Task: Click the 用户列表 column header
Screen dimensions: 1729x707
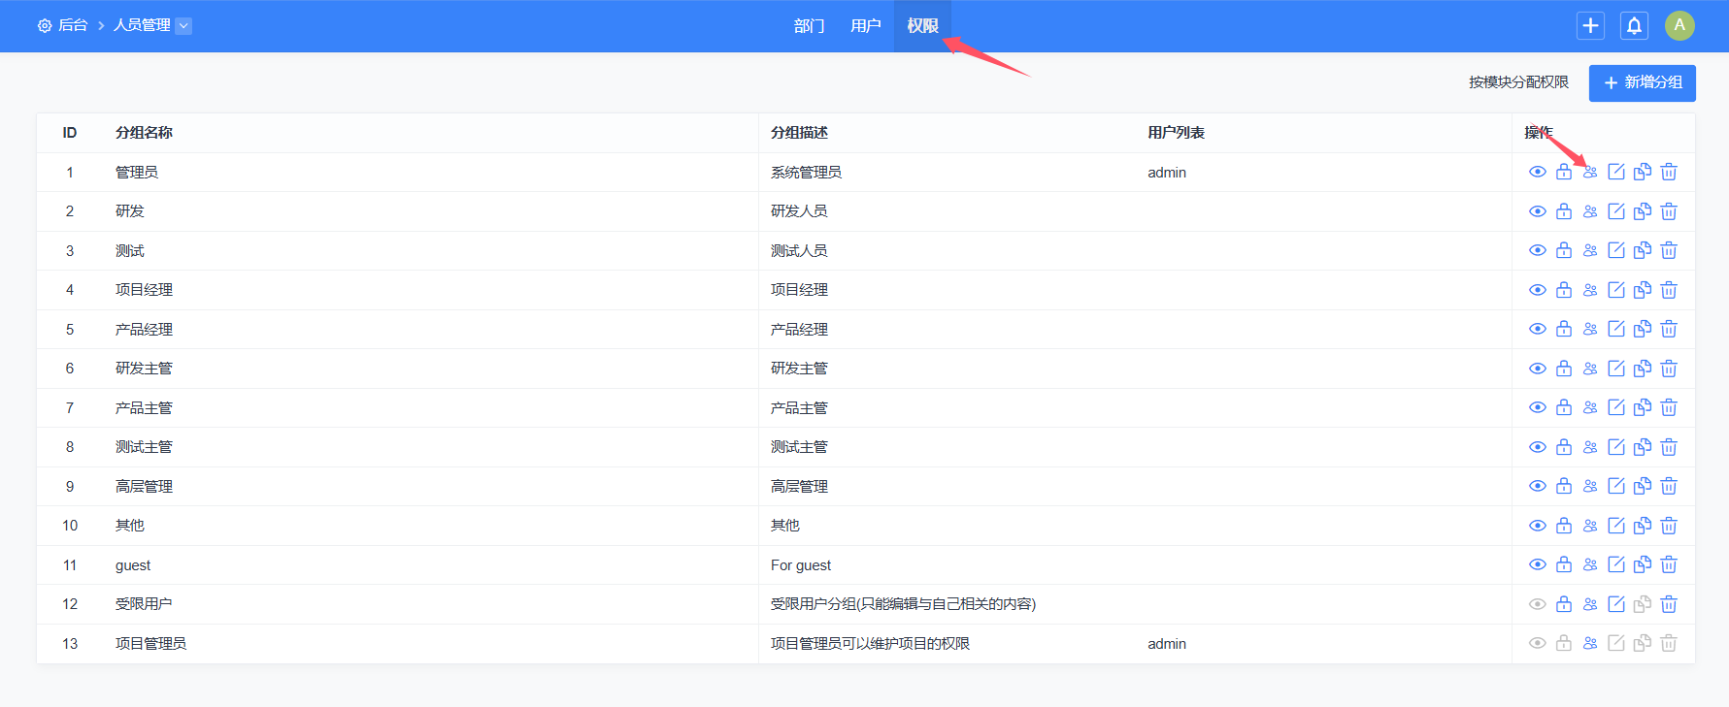Action: [x=1176, y=133]
